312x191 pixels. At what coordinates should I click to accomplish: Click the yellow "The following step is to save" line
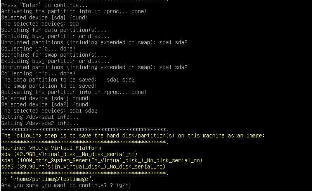pos(133,135)
